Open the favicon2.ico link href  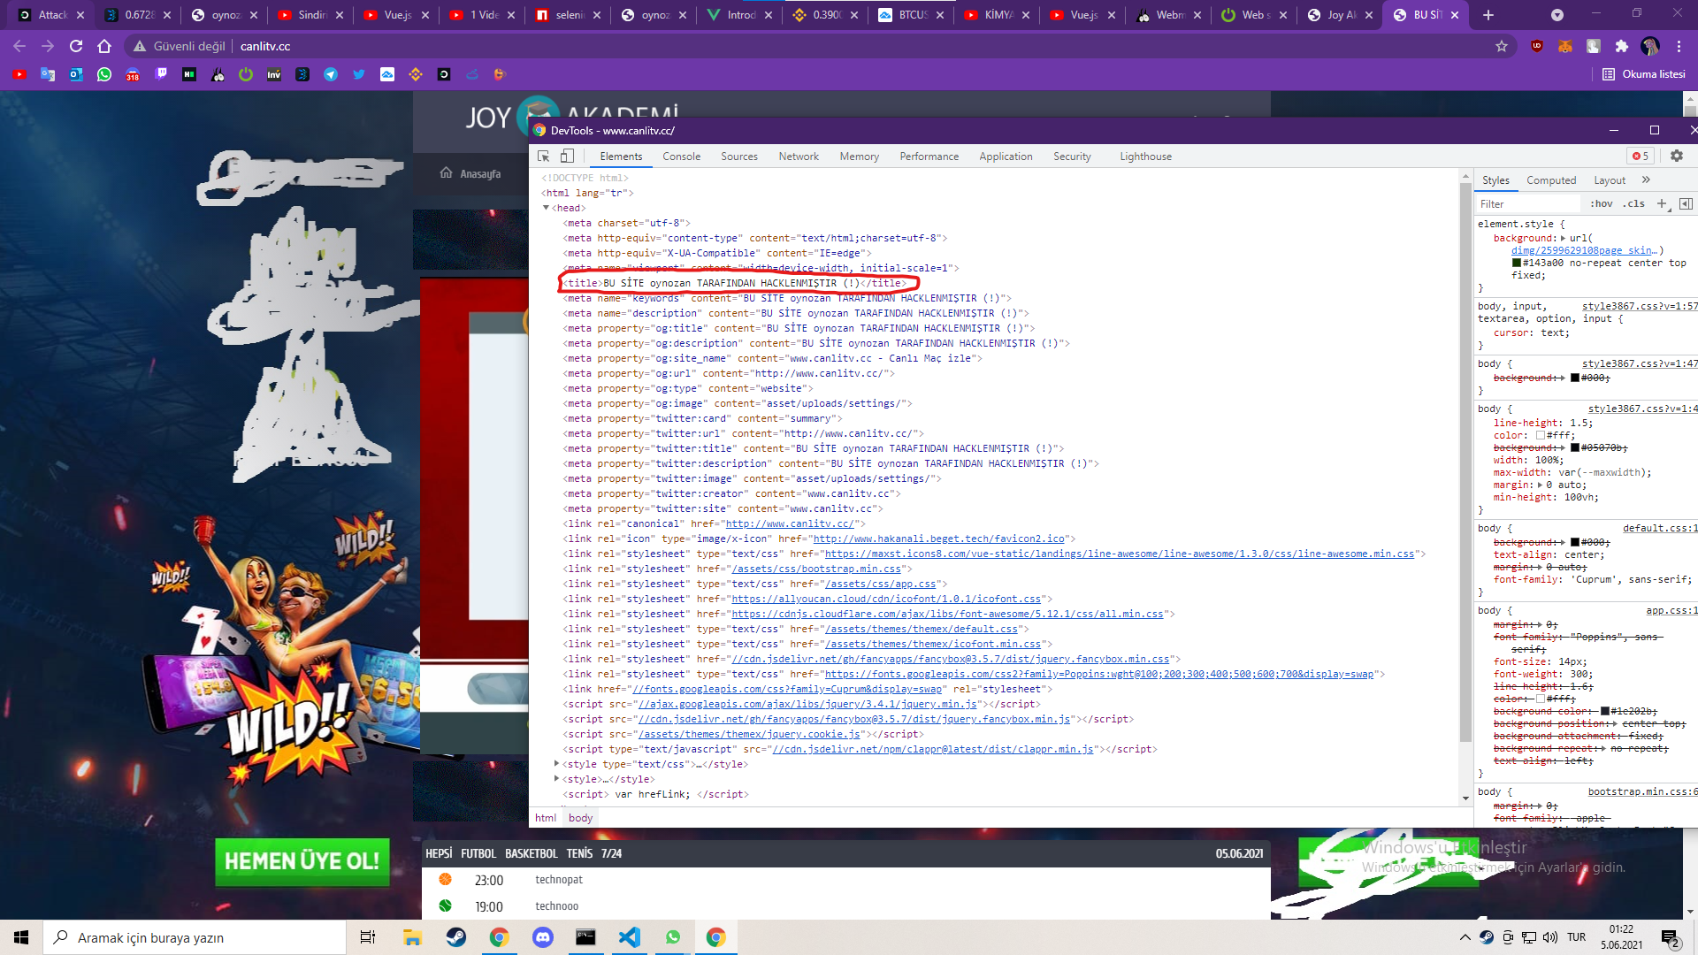coord(938,539)
